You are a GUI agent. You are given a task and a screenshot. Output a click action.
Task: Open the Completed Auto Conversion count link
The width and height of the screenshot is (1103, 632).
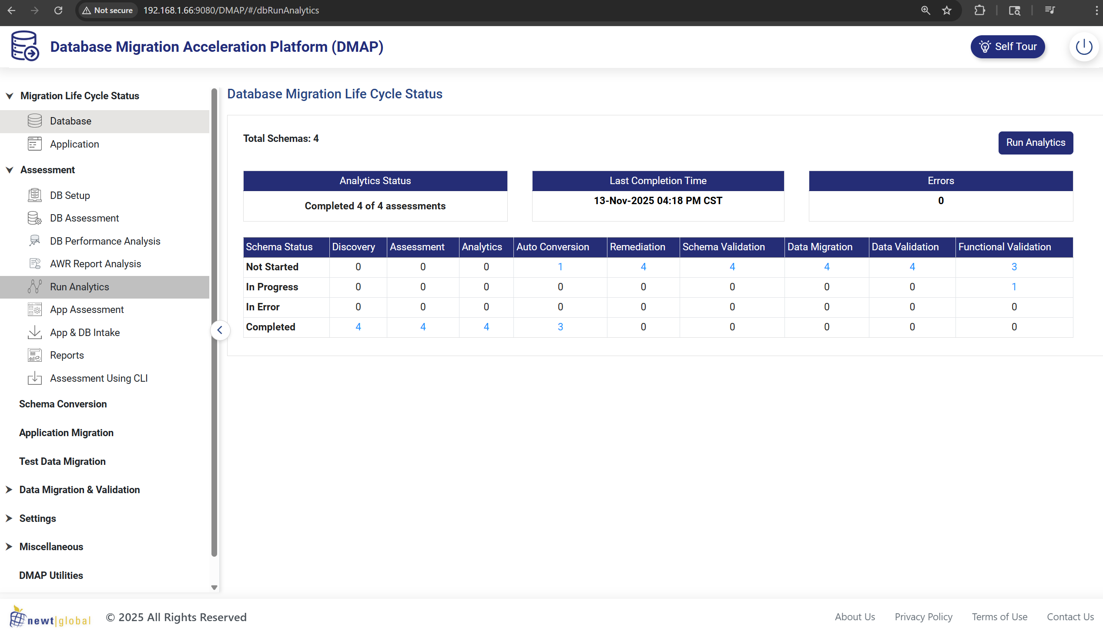(x=560, y=327)
